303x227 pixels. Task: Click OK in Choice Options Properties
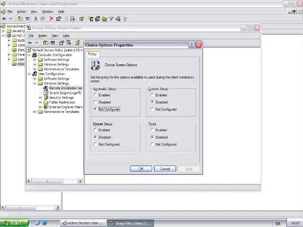pyautogui.click(x=141, y=169)
